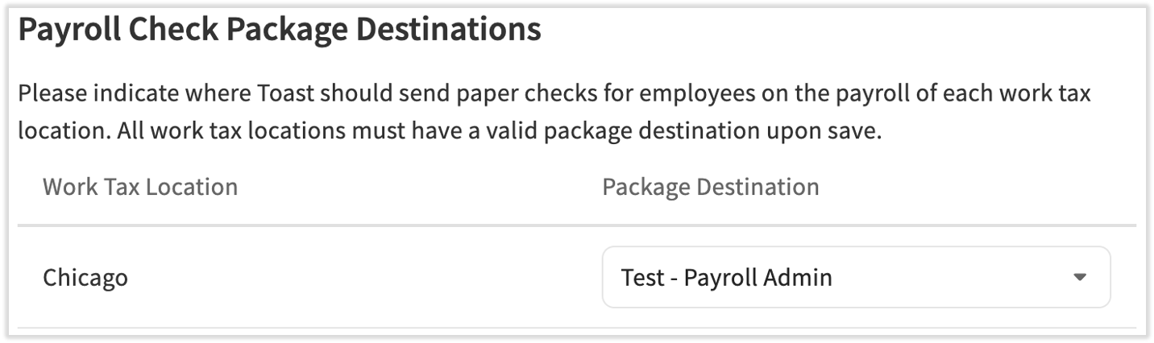Click 'Admin' inside the destination dropdown
Viewport: 1154px width, 343px height.
click(799, 278)
